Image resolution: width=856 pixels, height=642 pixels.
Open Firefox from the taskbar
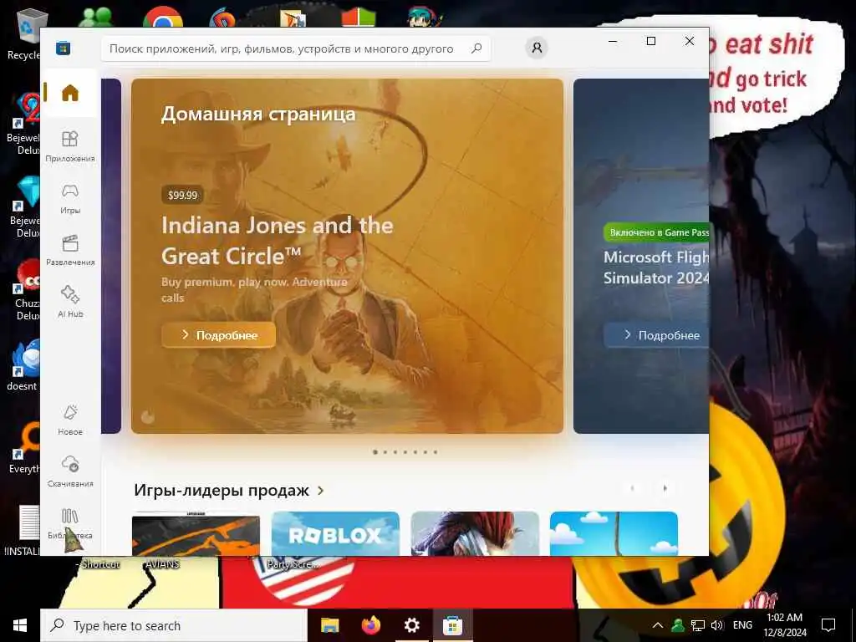[x=371, y=625]
